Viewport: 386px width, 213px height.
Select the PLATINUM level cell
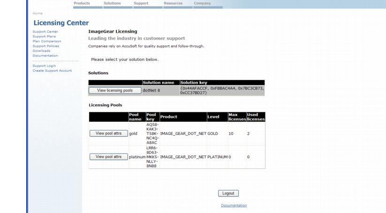[217, 157]
